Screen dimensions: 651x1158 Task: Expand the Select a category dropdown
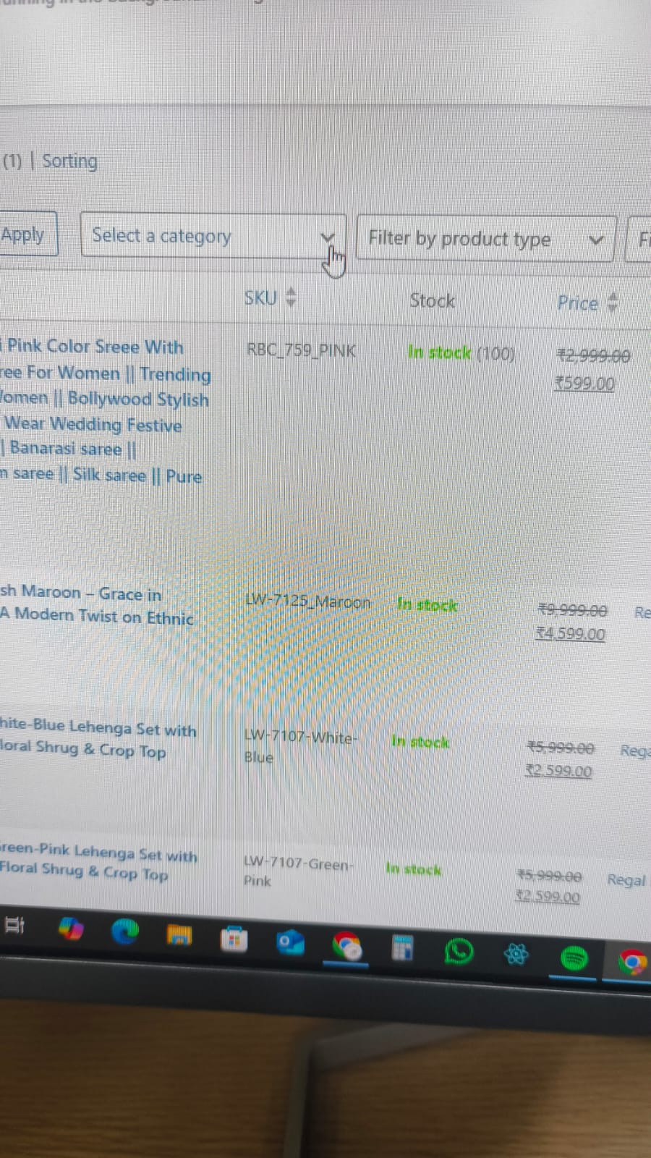(x=213, y=235)
